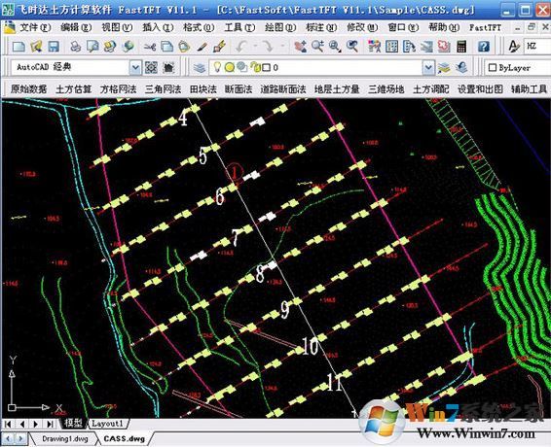The height and width of the screenshot is (447, 551).
Task: Switch to the Layout1 tab
Action: [107, 424]
